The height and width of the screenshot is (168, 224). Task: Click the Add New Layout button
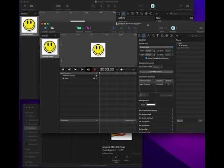click(x=156, y=72)
